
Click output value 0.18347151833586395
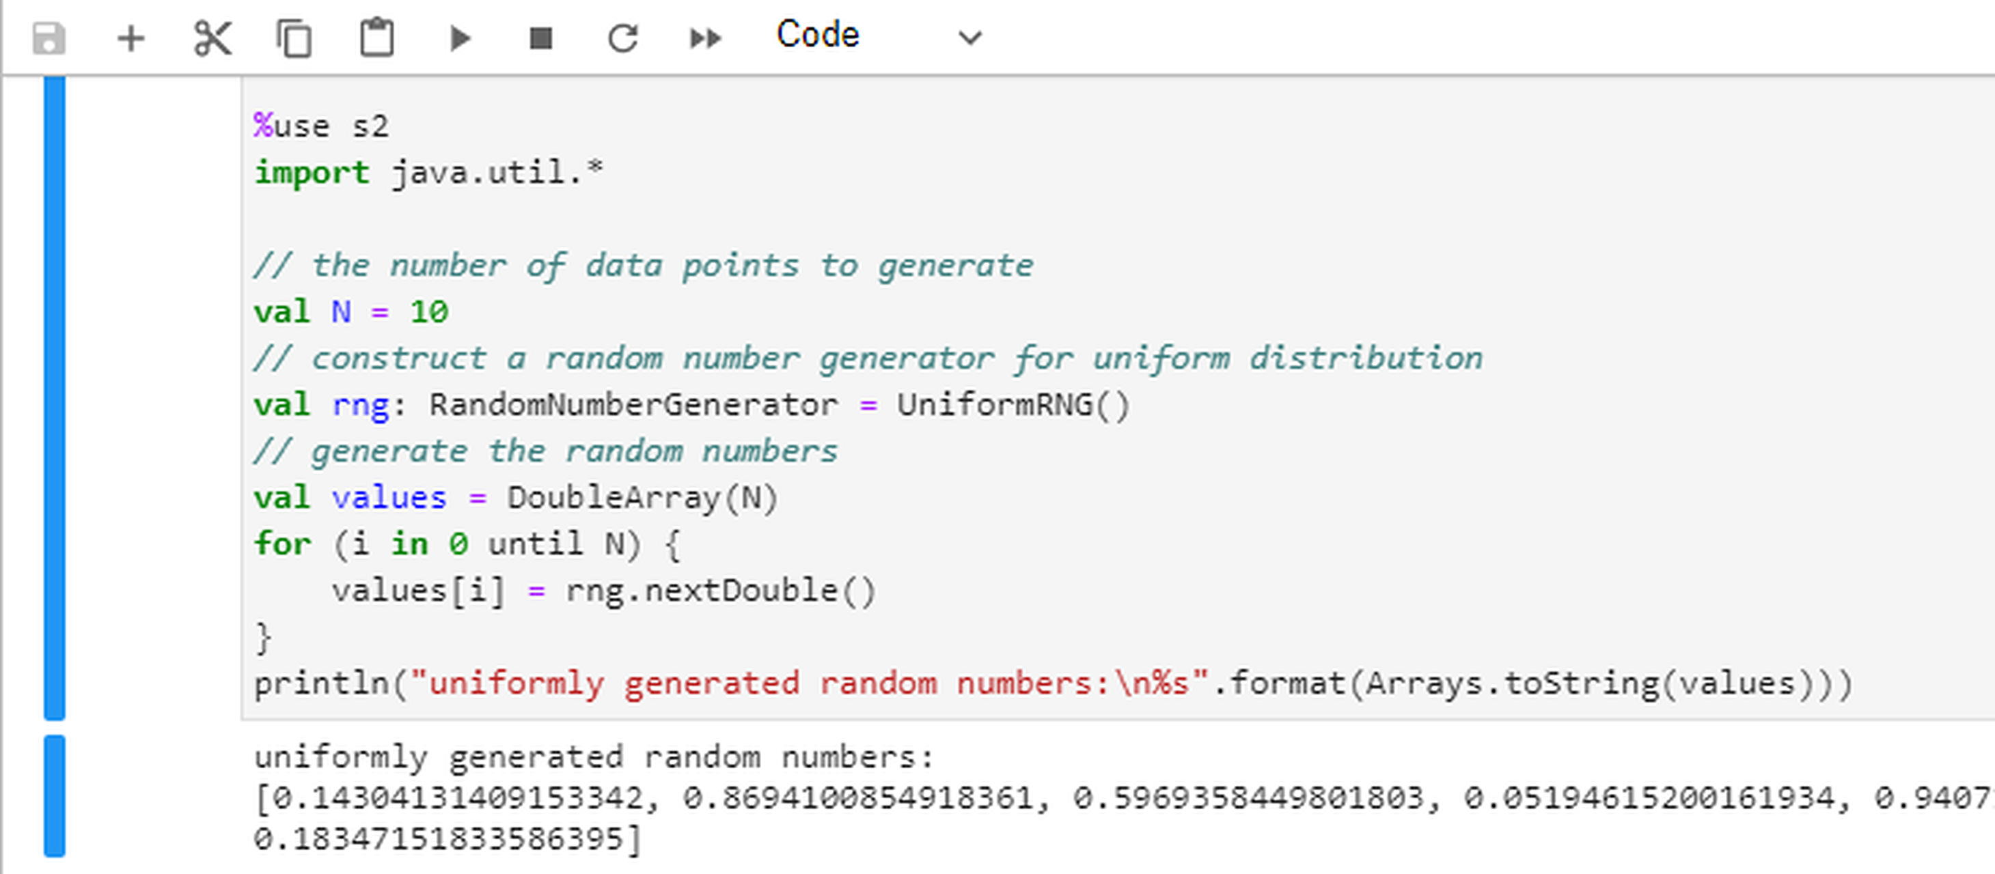point(439,838)
